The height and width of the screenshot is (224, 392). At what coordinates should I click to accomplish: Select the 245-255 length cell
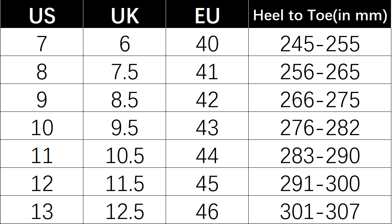coord(320,42)
